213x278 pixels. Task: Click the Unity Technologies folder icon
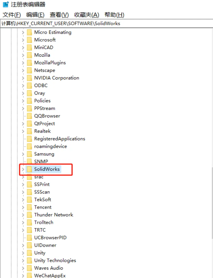point(29,260)
